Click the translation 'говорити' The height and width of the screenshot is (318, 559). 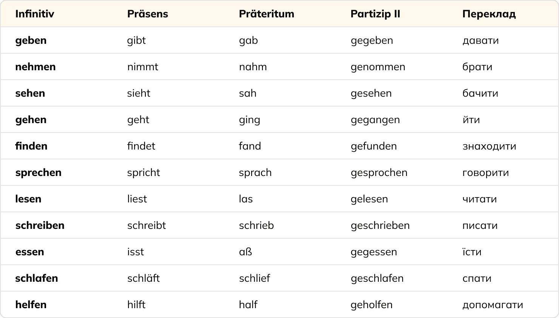pos(485,173)
